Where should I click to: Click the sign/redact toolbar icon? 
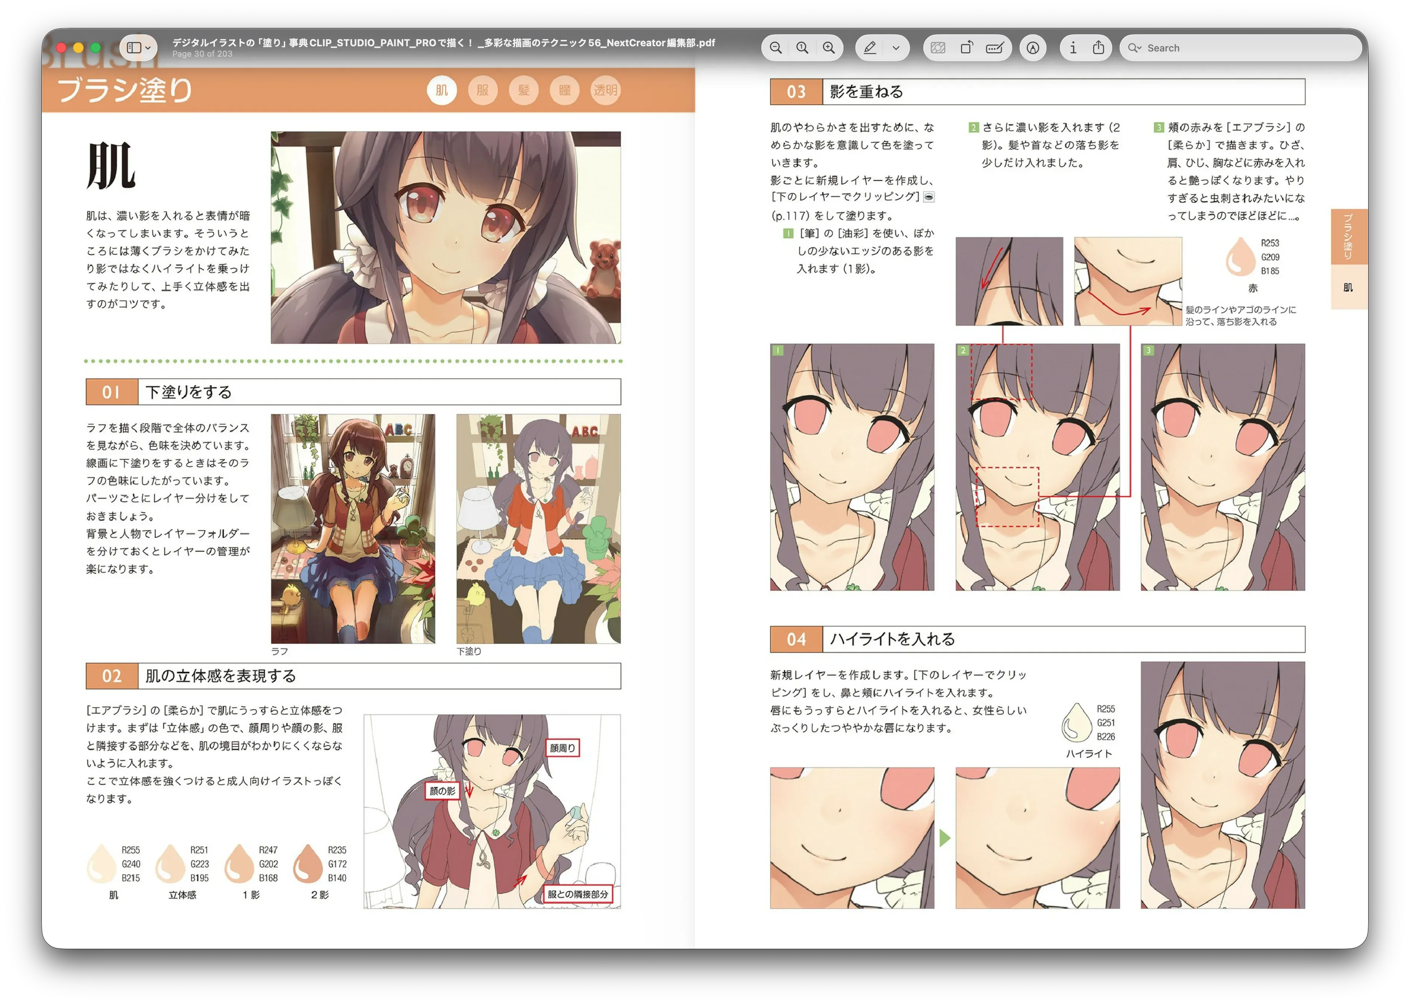pyautogui.click(x=994, y=48)
